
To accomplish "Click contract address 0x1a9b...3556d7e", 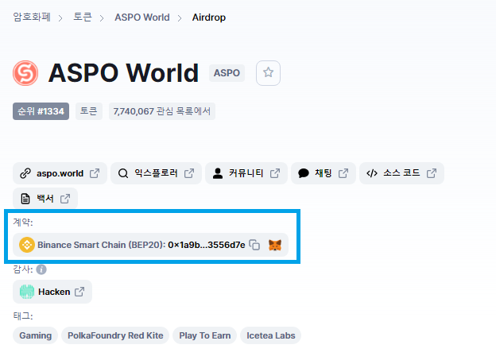I will 206,245.
